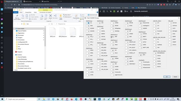Open Pagamentos folder in navigation pane
181x101 pixels.
pyautogui.click(x=21, y=33)
